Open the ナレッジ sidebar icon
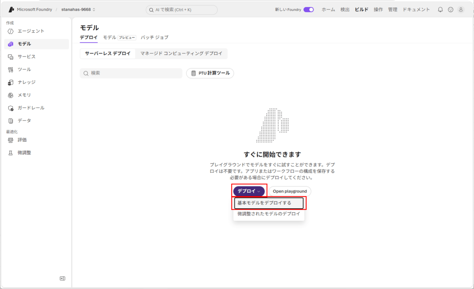Image resolution: width=474 pixels, height=289 pixels. point(11,82)
